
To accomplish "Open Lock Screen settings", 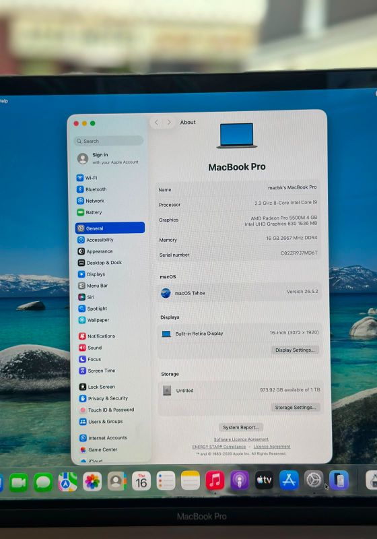I will pos(97,387).
